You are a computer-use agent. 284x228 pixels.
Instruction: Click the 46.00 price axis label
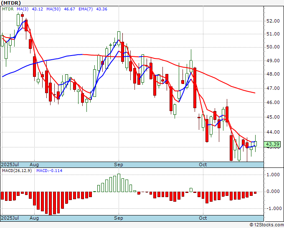273,102
